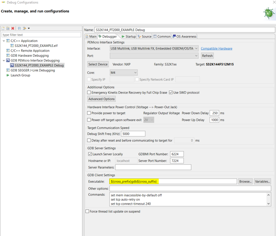Switch to the Source tab
This screenshot has height=236, width=276.
click(145, 36)
